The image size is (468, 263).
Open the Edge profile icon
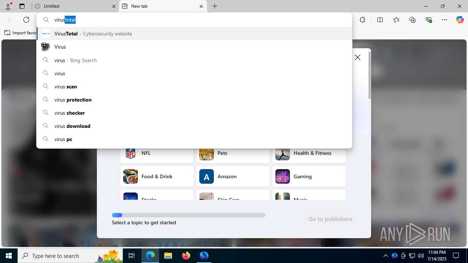click(x=8, y=6)
